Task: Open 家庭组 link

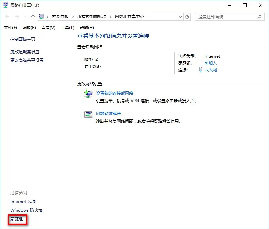Action: coord(17,219)
